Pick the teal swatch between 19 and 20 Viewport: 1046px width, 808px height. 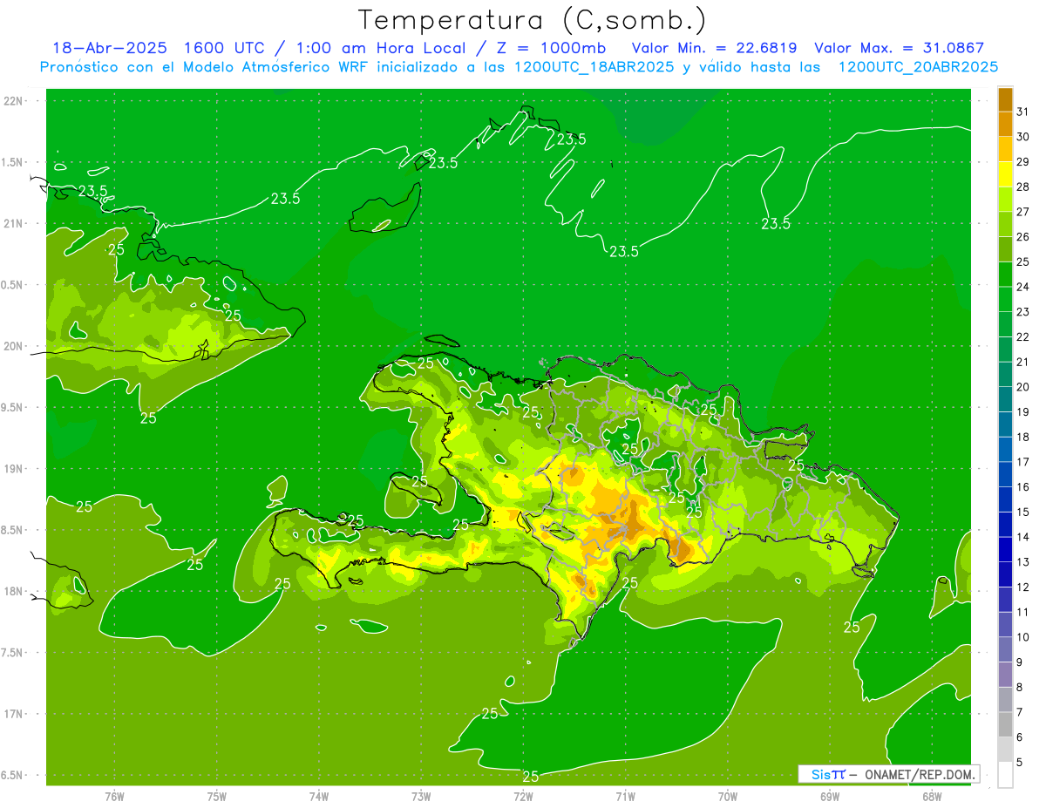pyautogui.click(x=1006, y=399)
